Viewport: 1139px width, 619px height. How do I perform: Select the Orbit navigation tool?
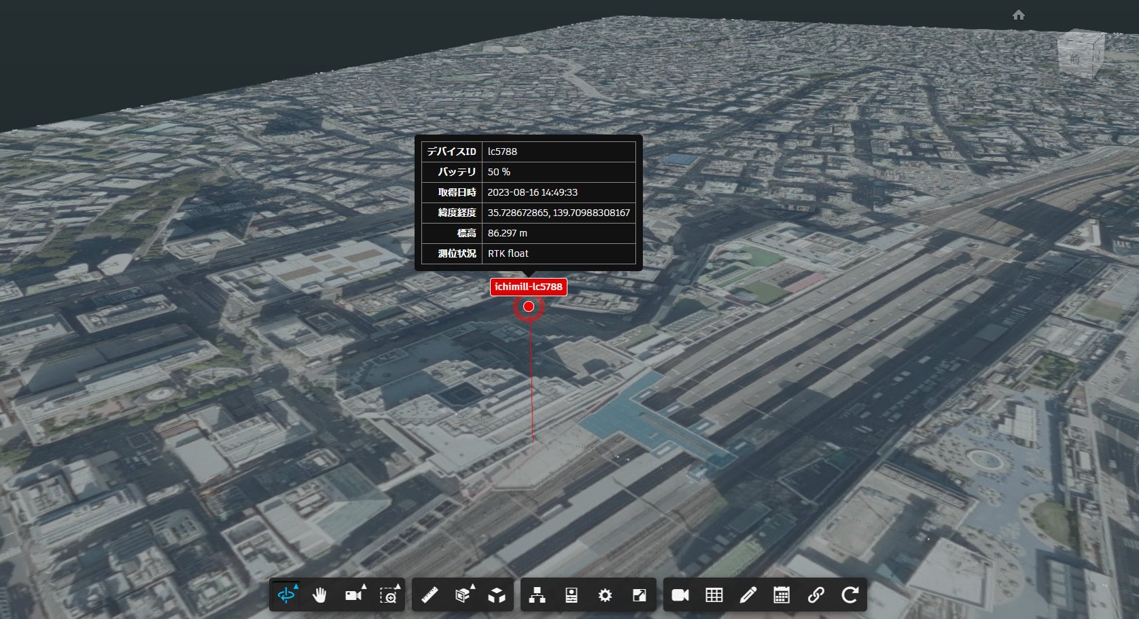287,595
